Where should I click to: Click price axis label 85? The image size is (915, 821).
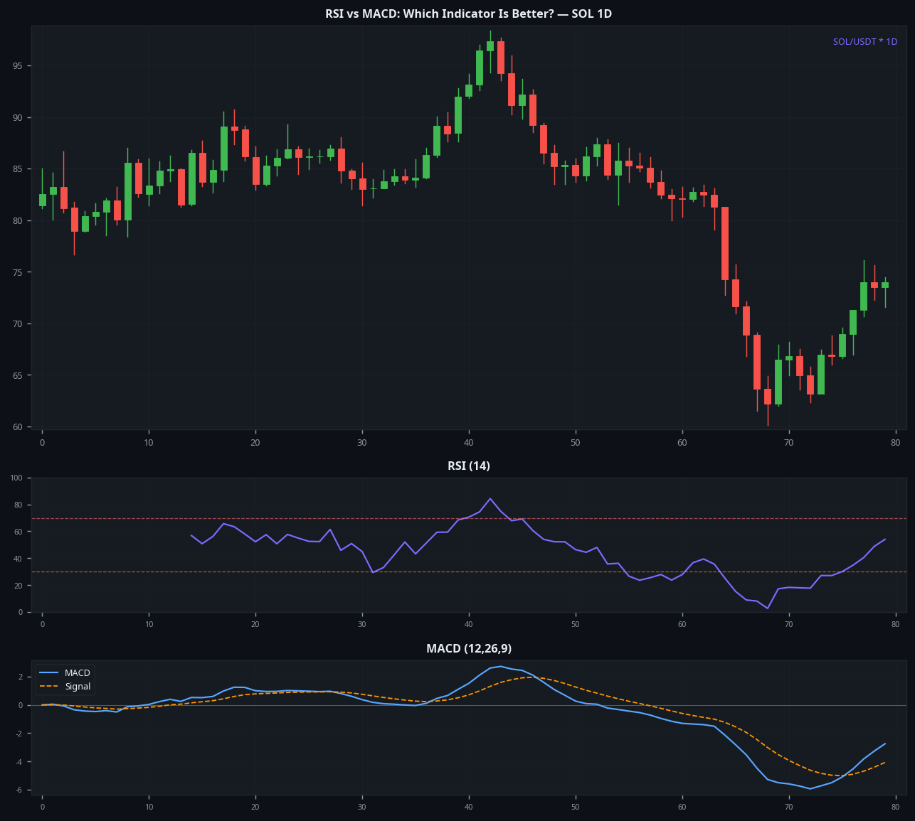(17, 169)
